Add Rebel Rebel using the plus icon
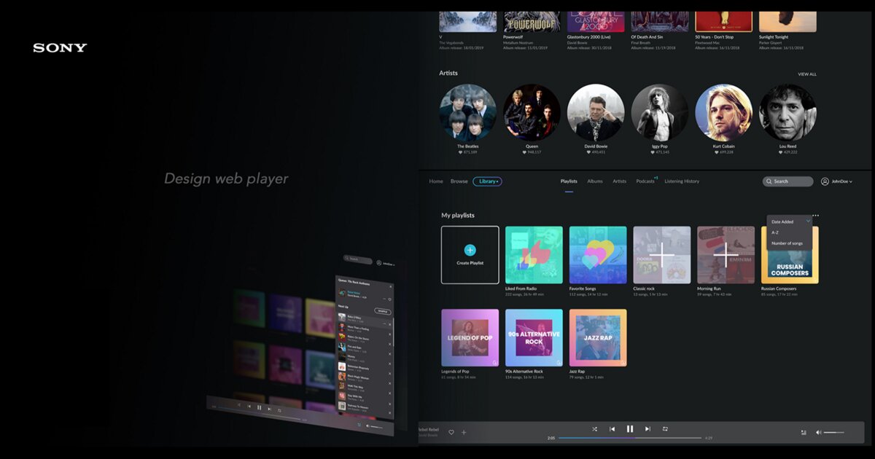875x459 pixels. (x=464, y=432)
